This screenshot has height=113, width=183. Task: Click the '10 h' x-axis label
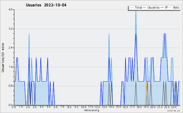click(x=84, y=107)
